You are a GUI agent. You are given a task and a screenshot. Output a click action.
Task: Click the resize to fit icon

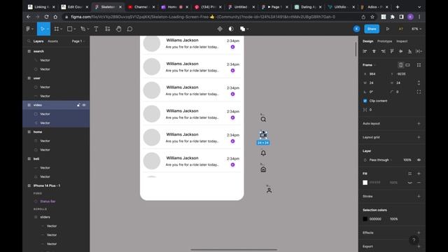tap(419, 65)
